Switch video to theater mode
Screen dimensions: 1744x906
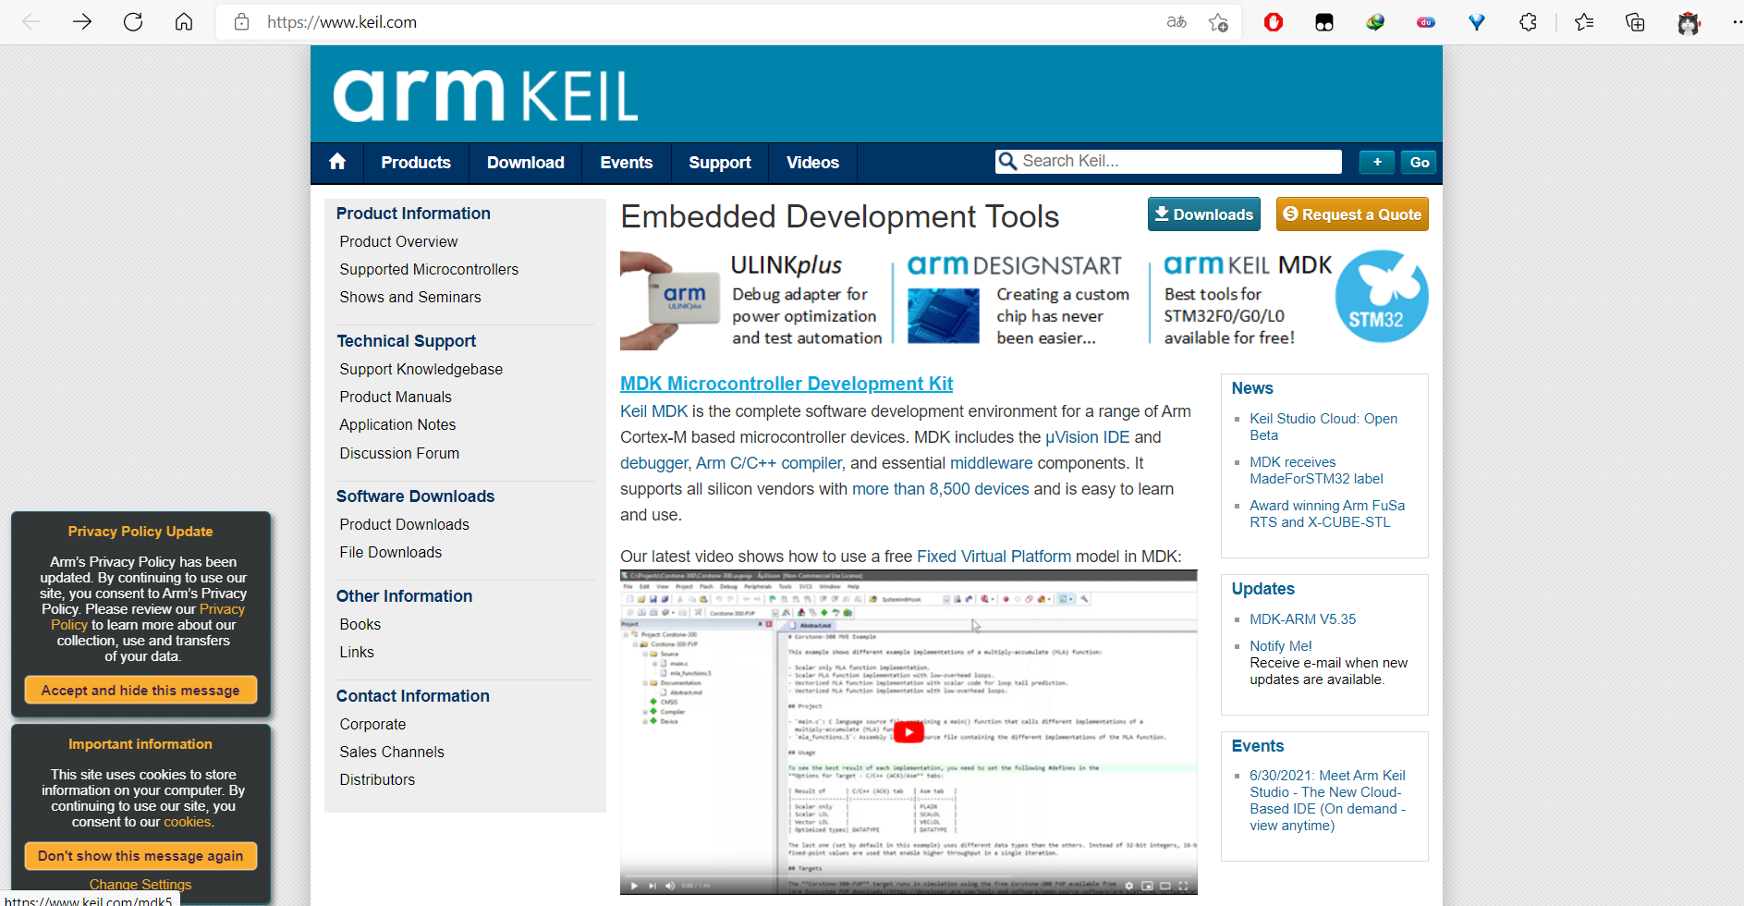click(x=1165, y=886)
